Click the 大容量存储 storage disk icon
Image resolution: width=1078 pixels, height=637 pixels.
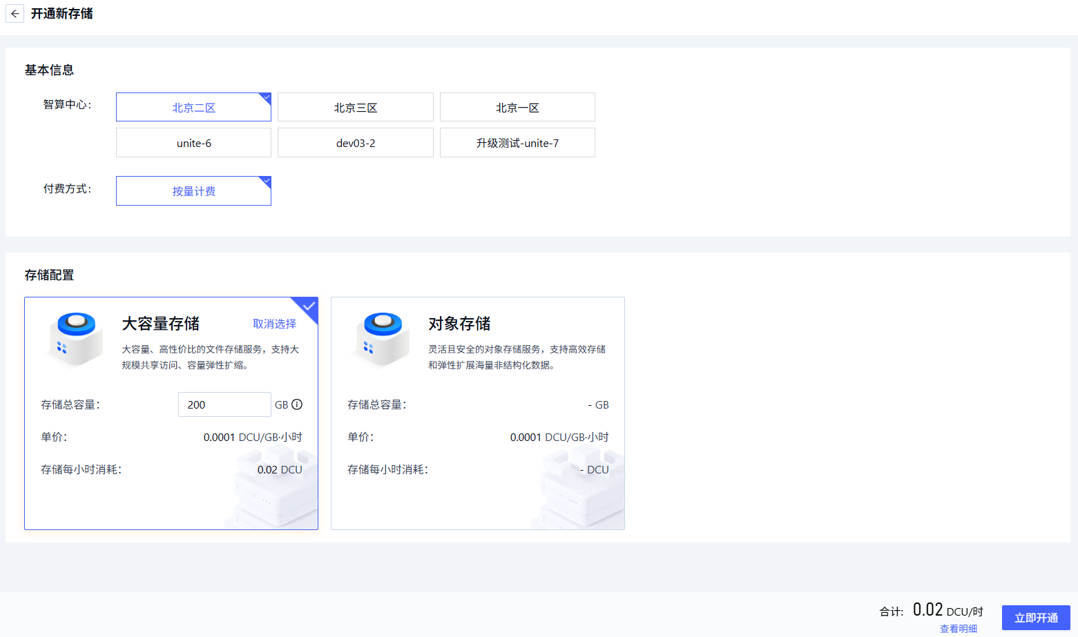[x=76, y=338]
